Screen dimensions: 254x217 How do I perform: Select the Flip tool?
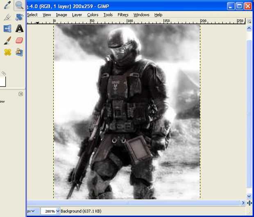[7, 29]
